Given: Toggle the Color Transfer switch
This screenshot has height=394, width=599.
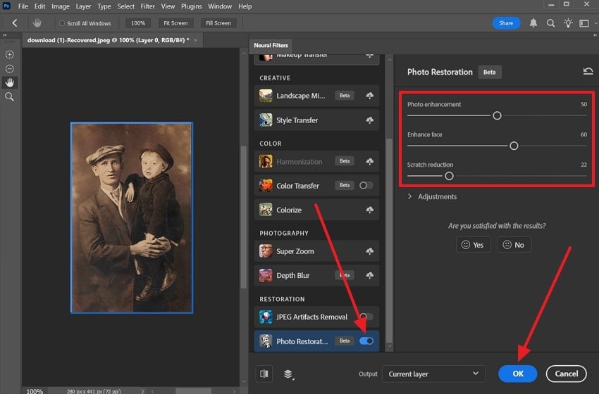Looking at the screenshot, I should click(x=366, y=185).
